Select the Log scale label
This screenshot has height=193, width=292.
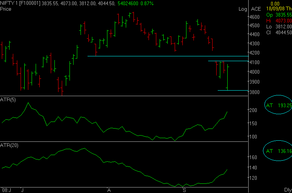pos(243,9)
